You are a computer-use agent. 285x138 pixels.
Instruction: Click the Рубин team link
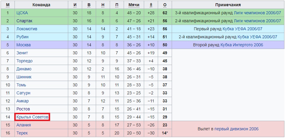pos(22,37)
